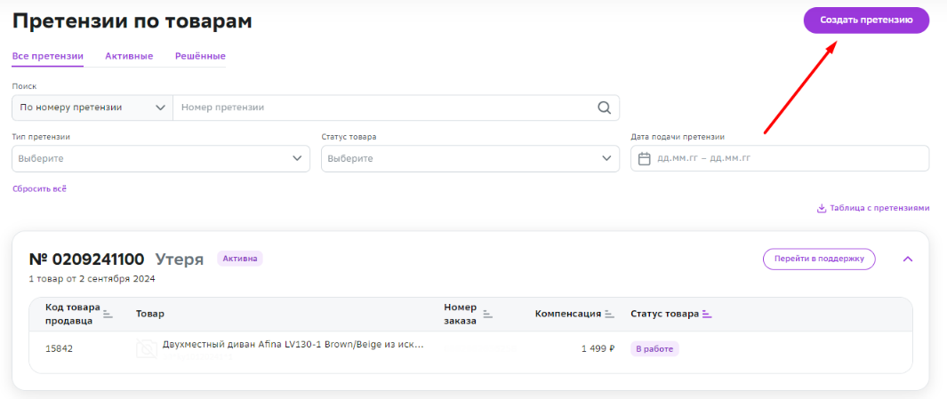This screenshot has height=399, width=947.
Task: Click the download icon beside Таблица с претензиями
Action: point(822,208)
